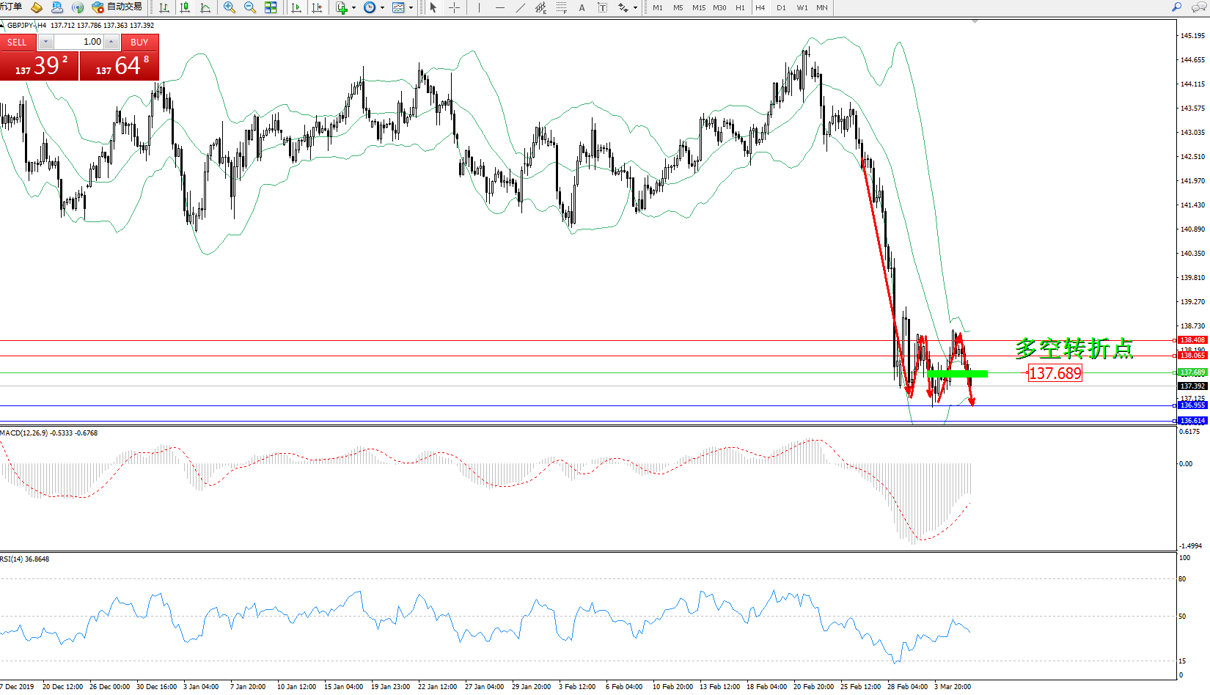Select the M15 timeframe
The height and width of the screenshot is (695, 1210).
(699, 7)
